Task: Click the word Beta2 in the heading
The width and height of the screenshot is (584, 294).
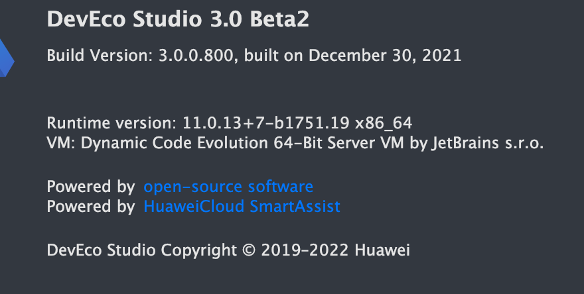Action: point(279,20)
